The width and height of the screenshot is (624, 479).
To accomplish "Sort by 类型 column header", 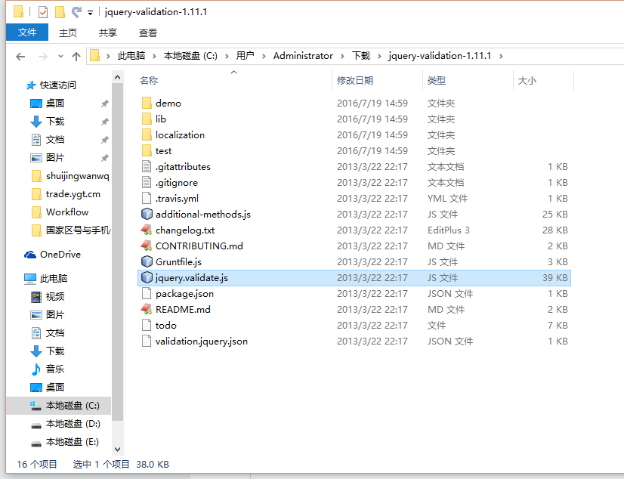I will coord(437,80).
